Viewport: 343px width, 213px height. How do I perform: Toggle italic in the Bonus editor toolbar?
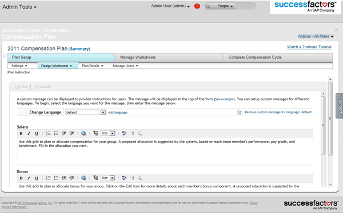(x=29, y=178)
